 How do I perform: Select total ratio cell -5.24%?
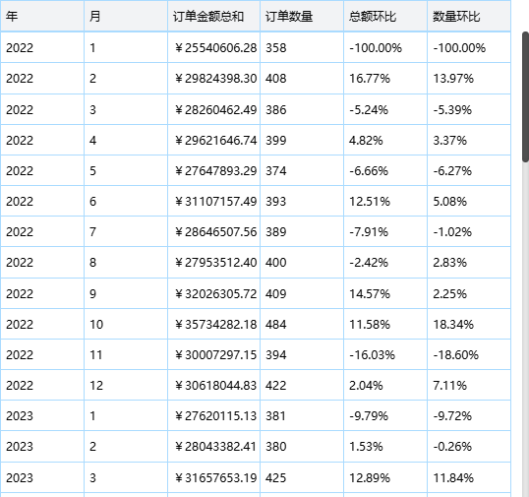pyautogui.click(x=385, y=109)
